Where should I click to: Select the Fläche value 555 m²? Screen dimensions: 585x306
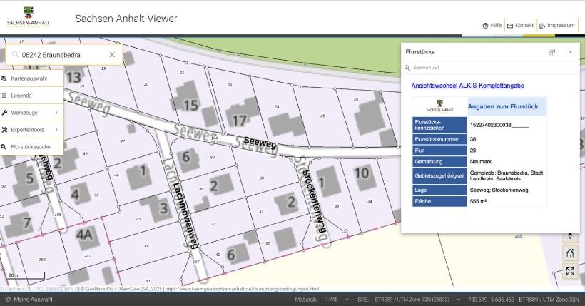tap(478, 201)
